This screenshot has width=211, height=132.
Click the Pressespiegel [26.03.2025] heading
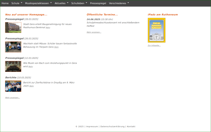point(22,38)
